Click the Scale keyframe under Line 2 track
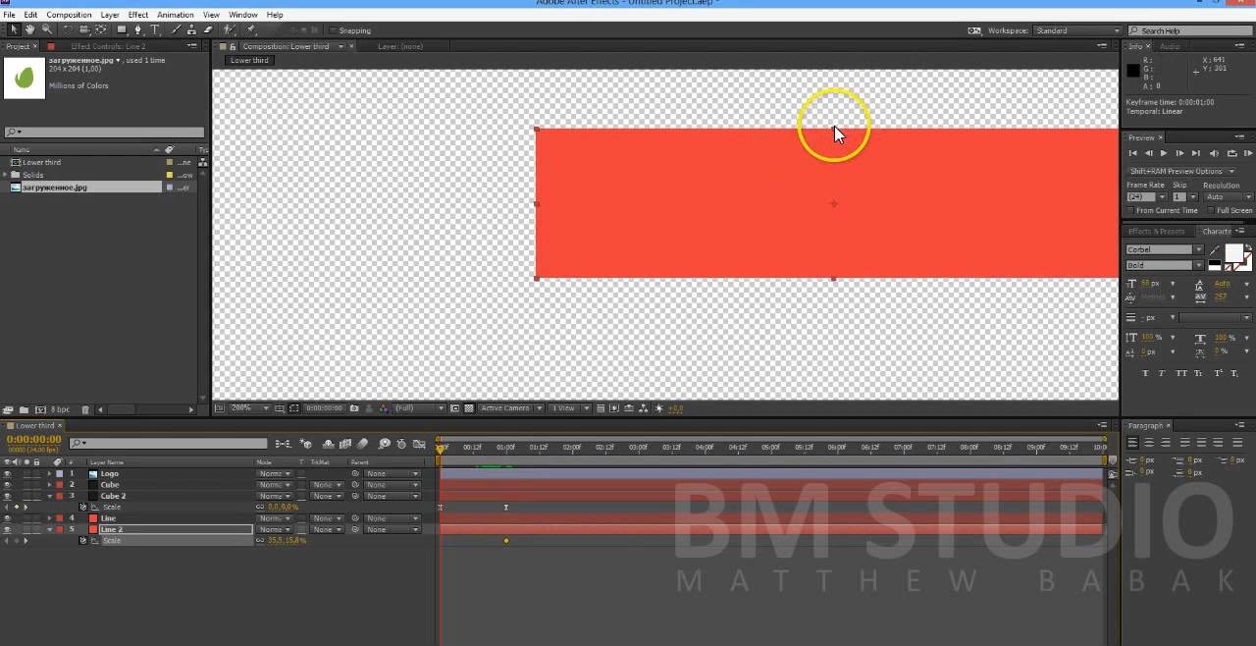This screenshot has height=646, width=1256. (x=506, y=540)
